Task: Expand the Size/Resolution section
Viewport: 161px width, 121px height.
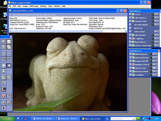Action: pyautogui.click(x=130, y=25)
